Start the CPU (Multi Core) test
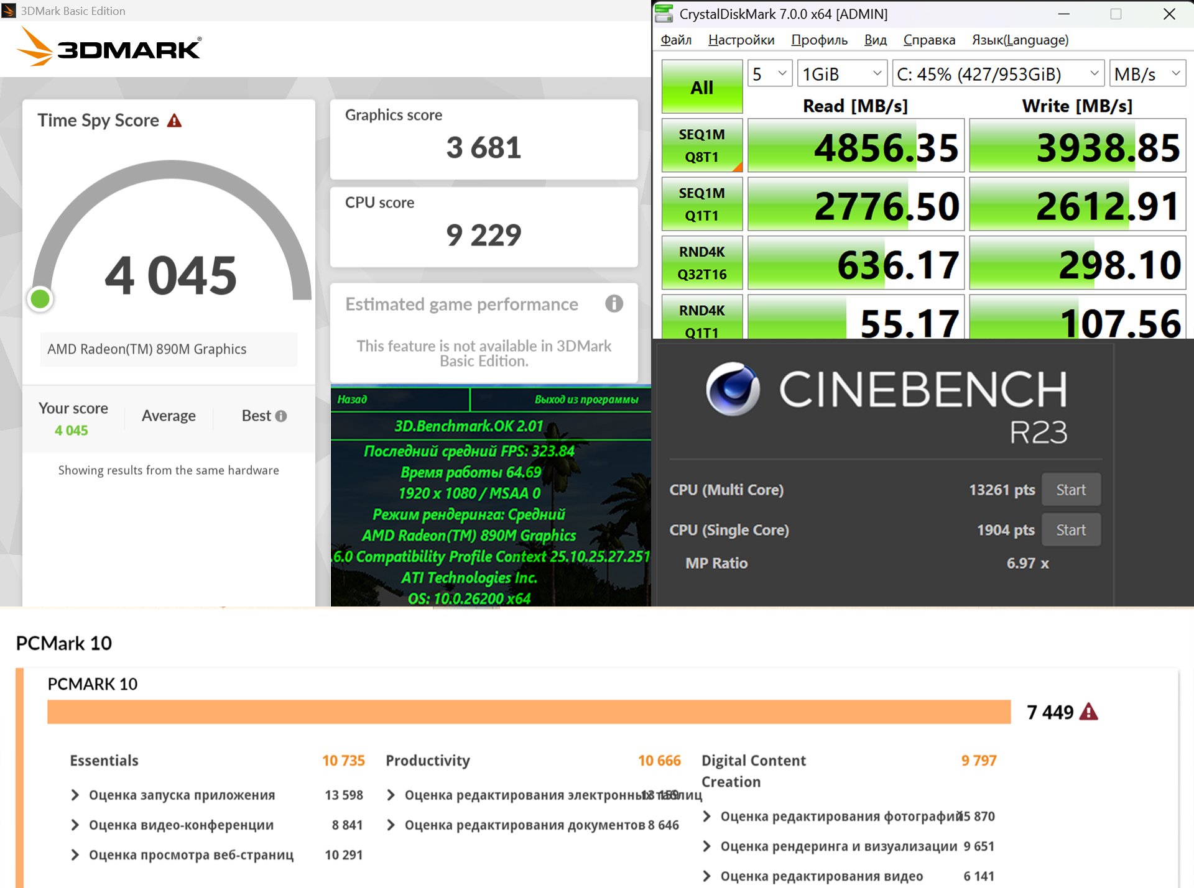Image resolution: width=1194 pixels, height=888 pixels. 1070,490
